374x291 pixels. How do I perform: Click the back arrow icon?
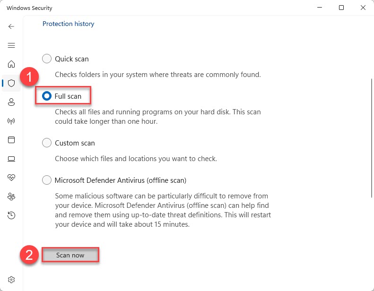pos(11,26)
